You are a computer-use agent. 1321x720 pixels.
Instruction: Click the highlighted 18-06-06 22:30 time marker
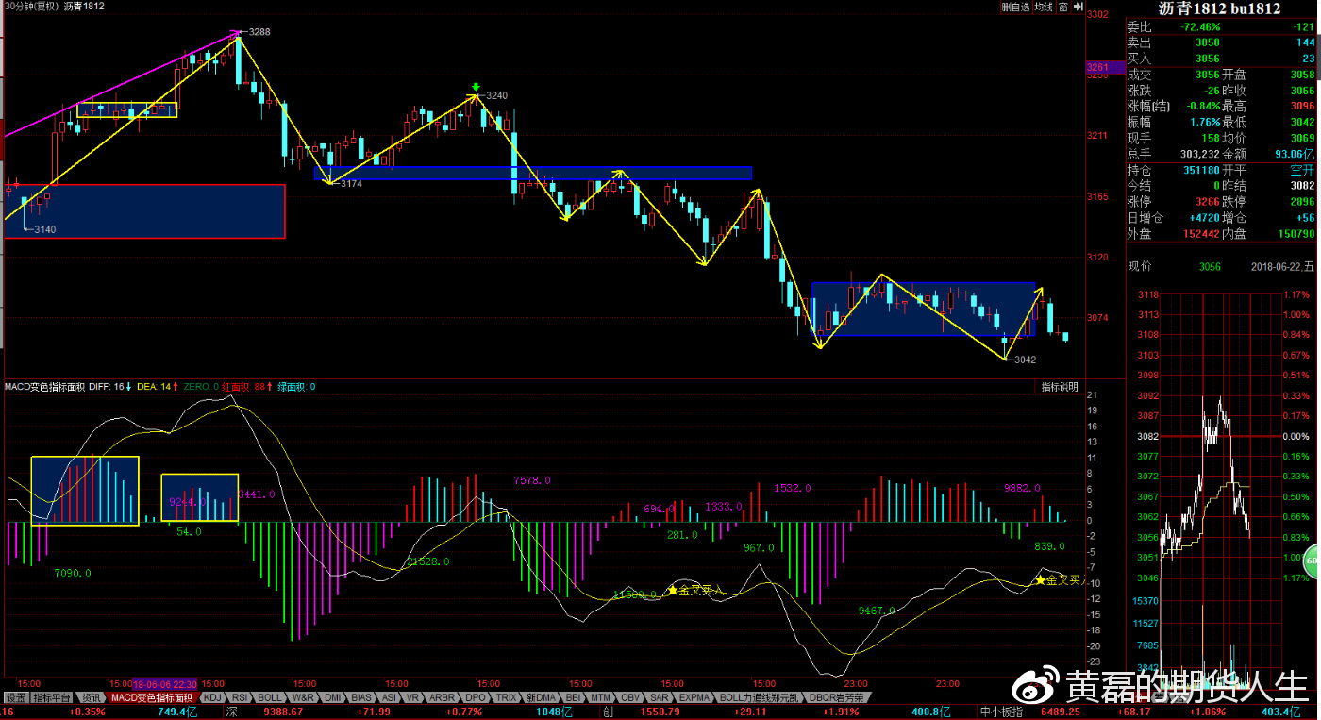(164, 683)
